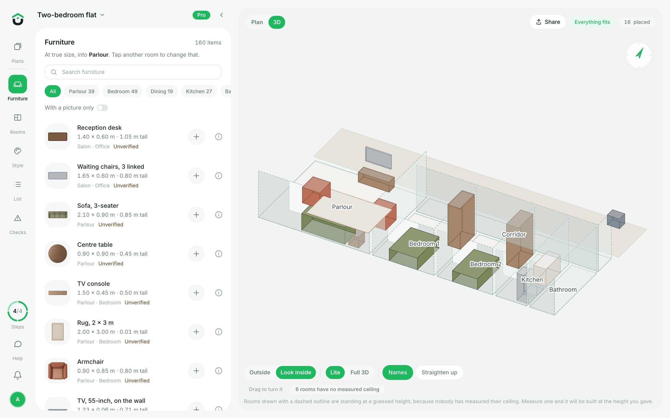Click 16 placed counter
The width and height of the screenshot is (670, 418).
637,22
